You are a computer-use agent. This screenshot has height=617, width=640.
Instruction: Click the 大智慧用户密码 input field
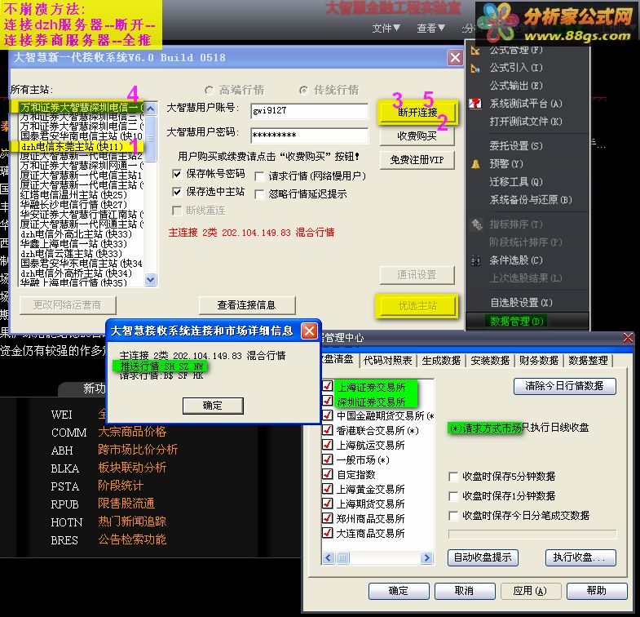(310, 135)
